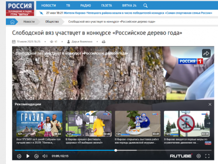Print the article using the printer icon
The width and height of the screenshot is (218, 164).
104,41
